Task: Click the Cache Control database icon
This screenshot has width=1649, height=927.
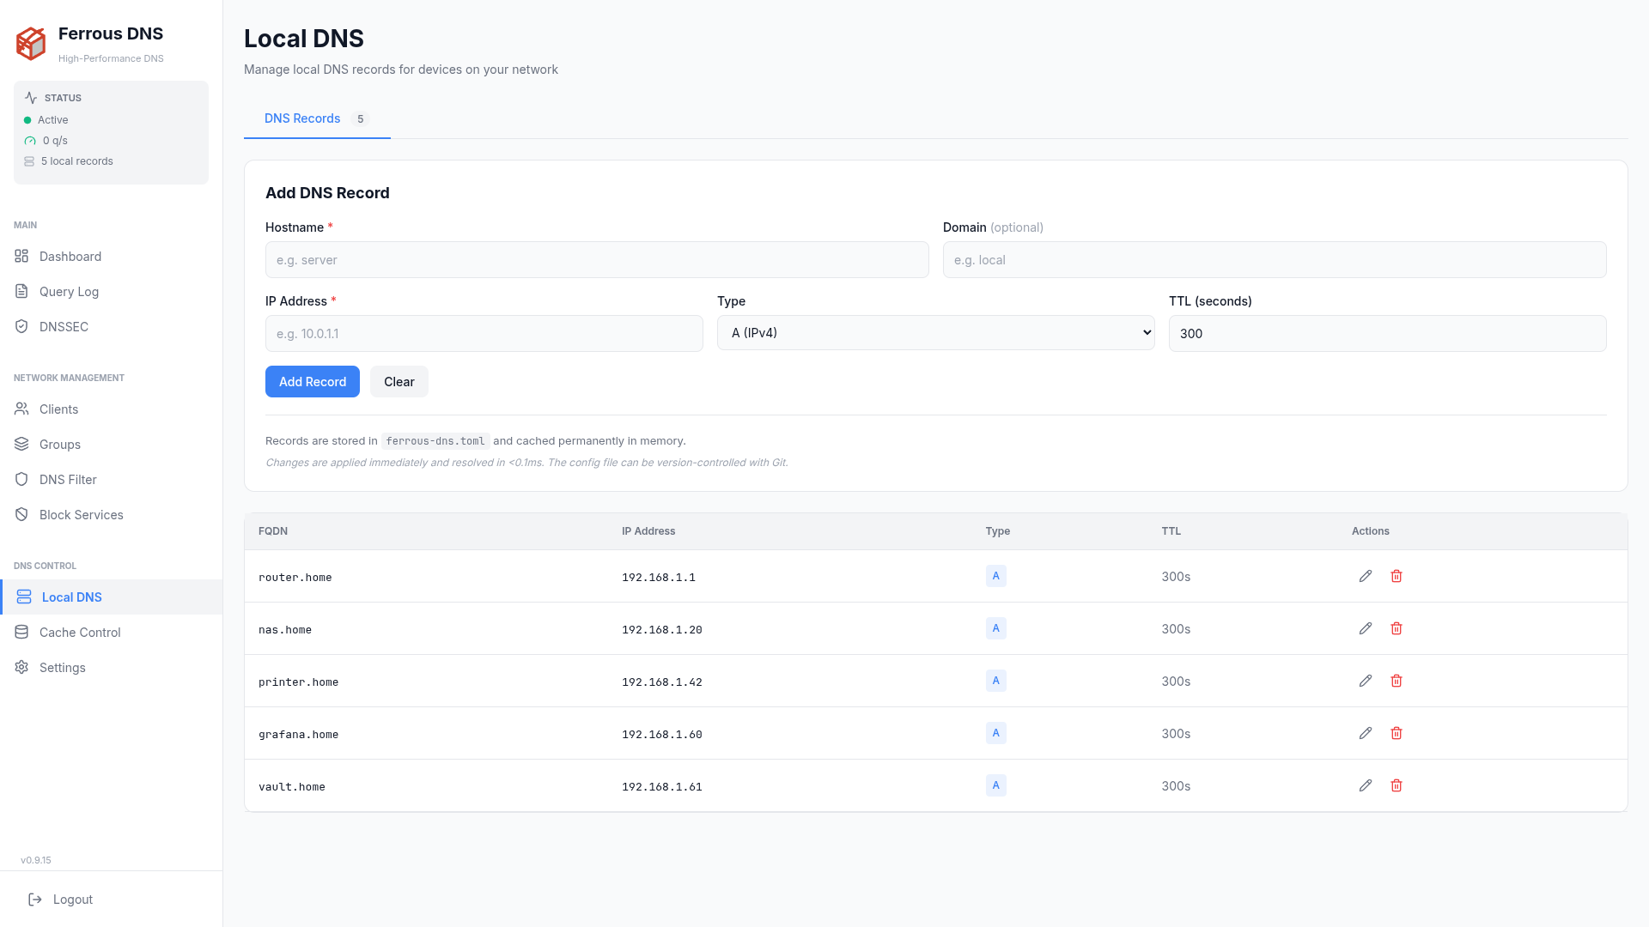Action: click(21, 632)
